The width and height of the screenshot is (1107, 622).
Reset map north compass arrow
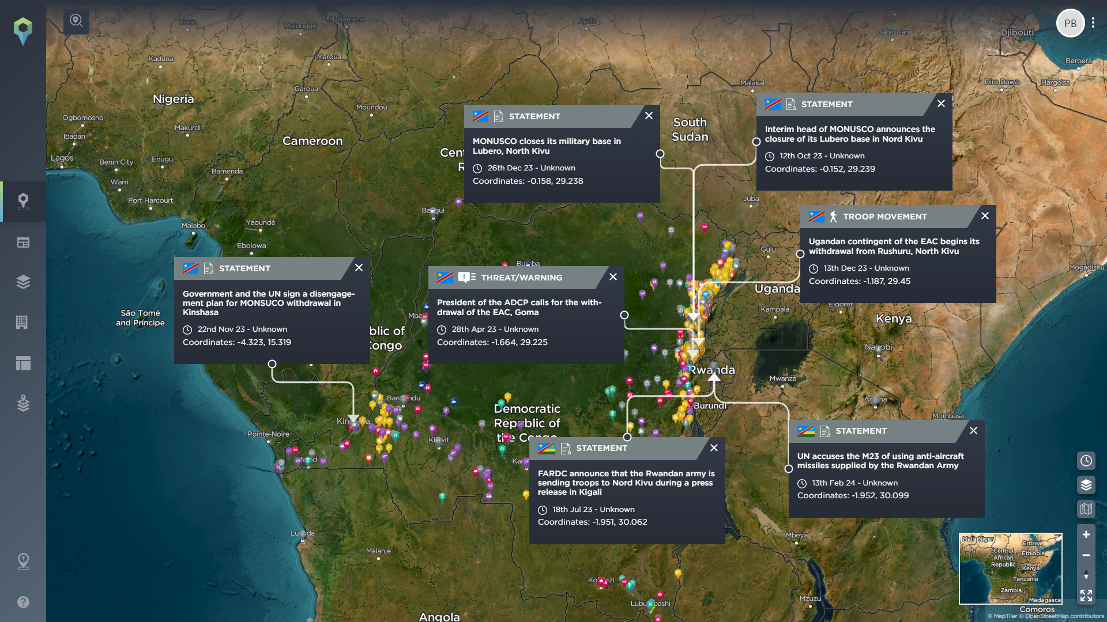(1086, 575)
